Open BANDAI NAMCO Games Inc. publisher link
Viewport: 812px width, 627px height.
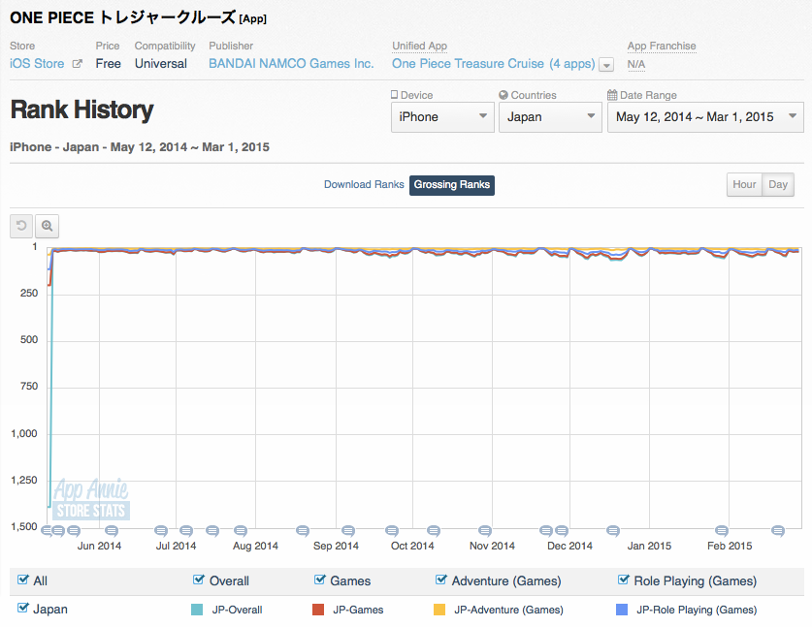pos(291,64)
